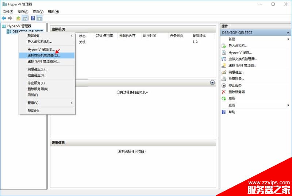Click 删除服务器 link in Actions pane

[x=237, y=92]
